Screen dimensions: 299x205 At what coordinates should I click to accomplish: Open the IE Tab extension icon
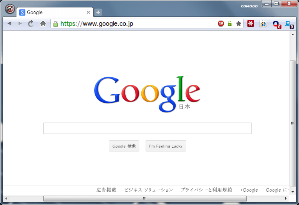point(263,23)
